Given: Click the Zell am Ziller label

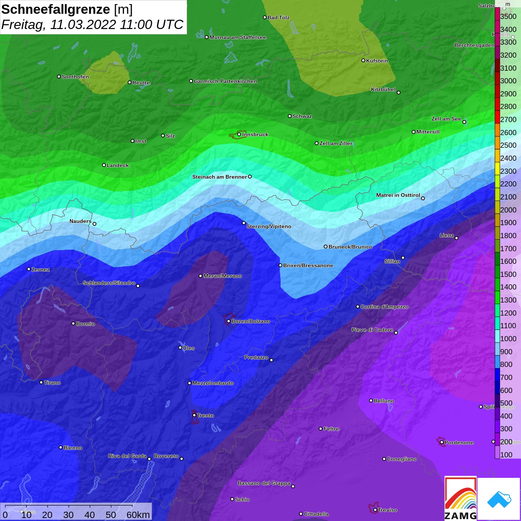Looking at the screenshot, I should (336, 143).
